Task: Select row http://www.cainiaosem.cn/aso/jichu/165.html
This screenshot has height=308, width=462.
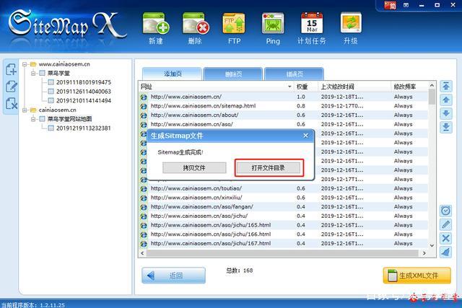Action: pyautogui.click(x=284, y=225)
